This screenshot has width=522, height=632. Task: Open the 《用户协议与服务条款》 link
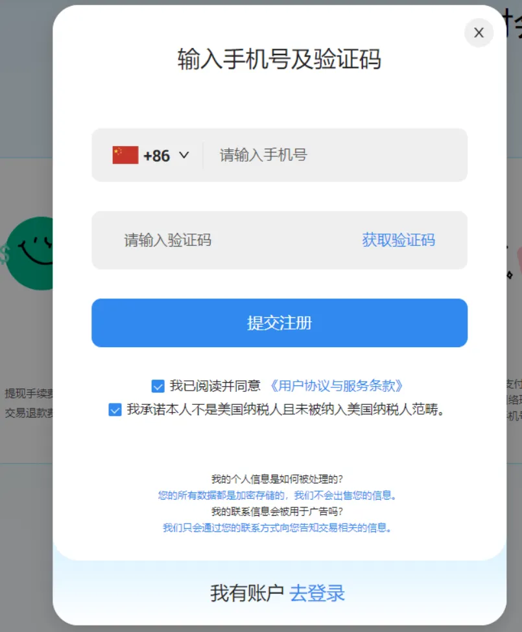(x=337, y=385)
